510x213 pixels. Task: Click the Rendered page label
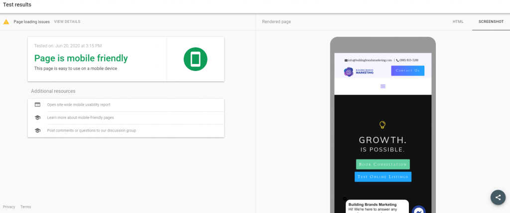276,22
